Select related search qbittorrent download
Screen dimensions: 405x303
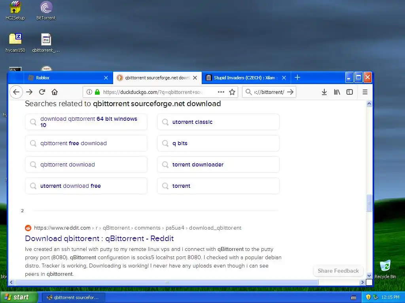[x=86, y=165]
